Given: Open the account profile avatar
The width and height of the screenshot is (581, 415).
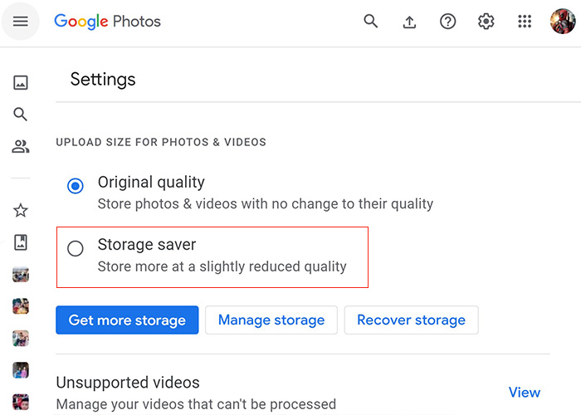Looking at the screenshot, I should click(563, 21).
